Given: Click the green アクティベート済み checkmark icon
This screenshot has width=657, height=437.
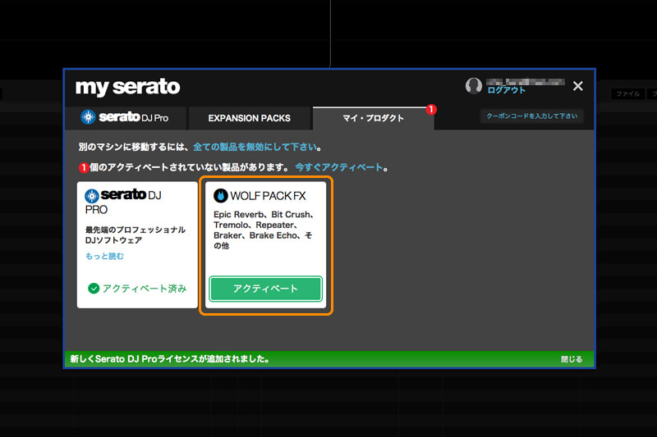Looking at the screenshot, I should point(94,288).
